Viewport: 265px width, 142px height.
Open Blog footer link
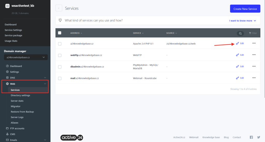tap(226, 137)
